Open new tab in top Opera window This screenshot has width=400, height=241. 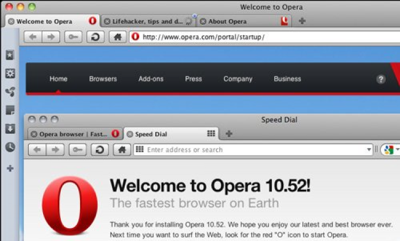(302, 21)
